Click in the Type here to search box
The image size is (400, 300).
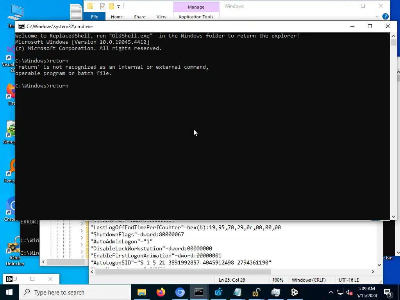click(75, 292)
